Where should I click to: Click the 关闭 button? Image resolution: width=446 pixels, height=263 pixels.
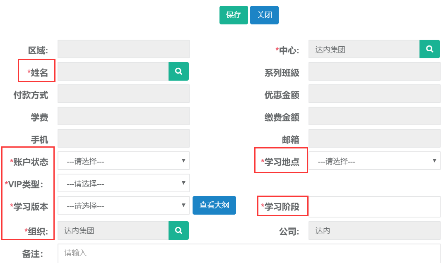point(264,15)
